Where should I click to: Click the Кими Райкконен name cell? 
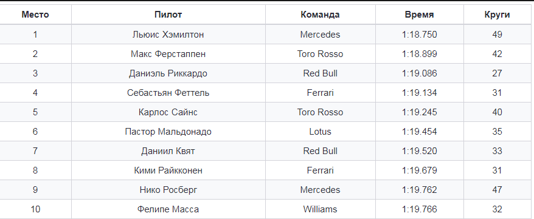tap(168, 170)
